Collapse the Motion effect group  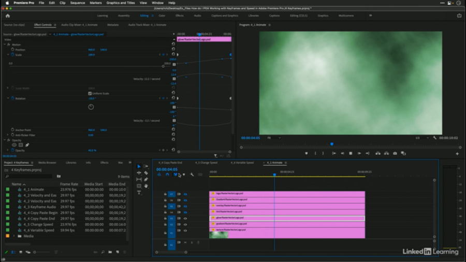click(x=5, y=45)
